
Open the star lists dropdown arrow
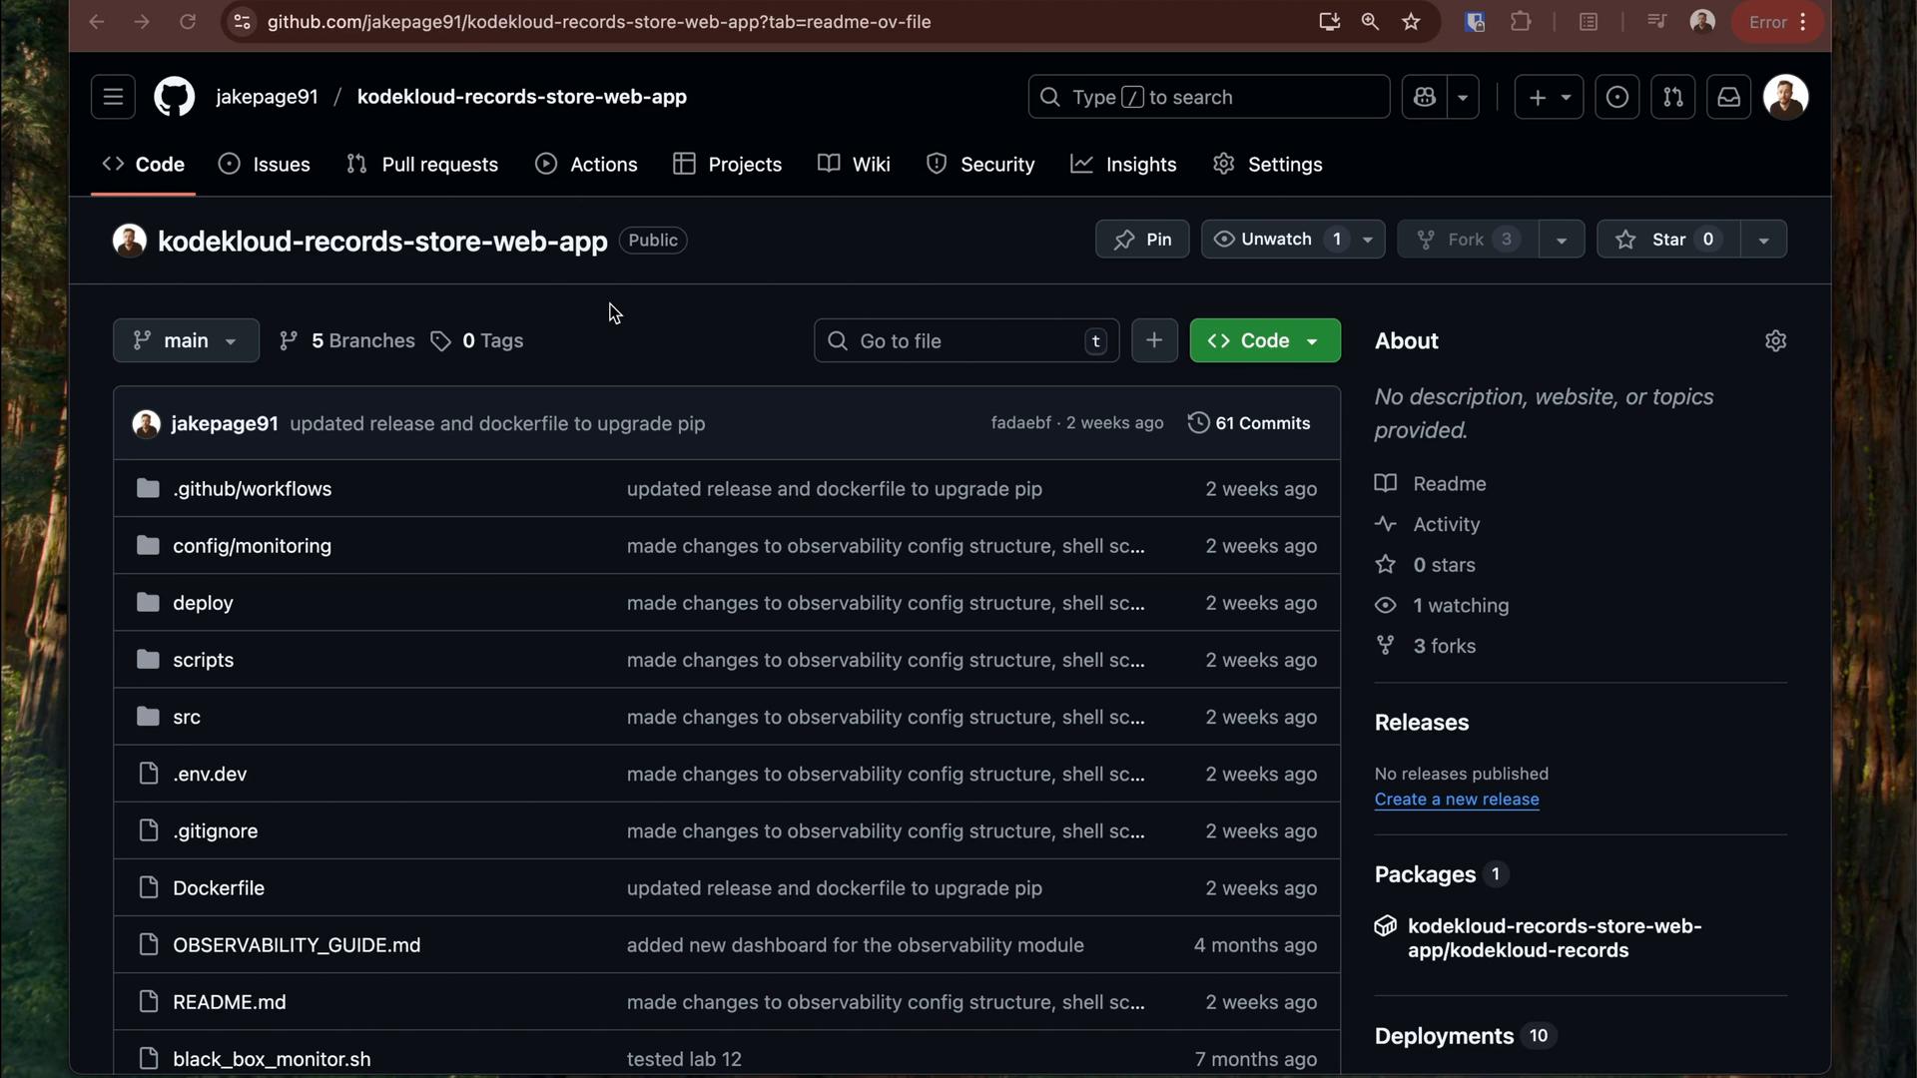(x=1764, y=240)
